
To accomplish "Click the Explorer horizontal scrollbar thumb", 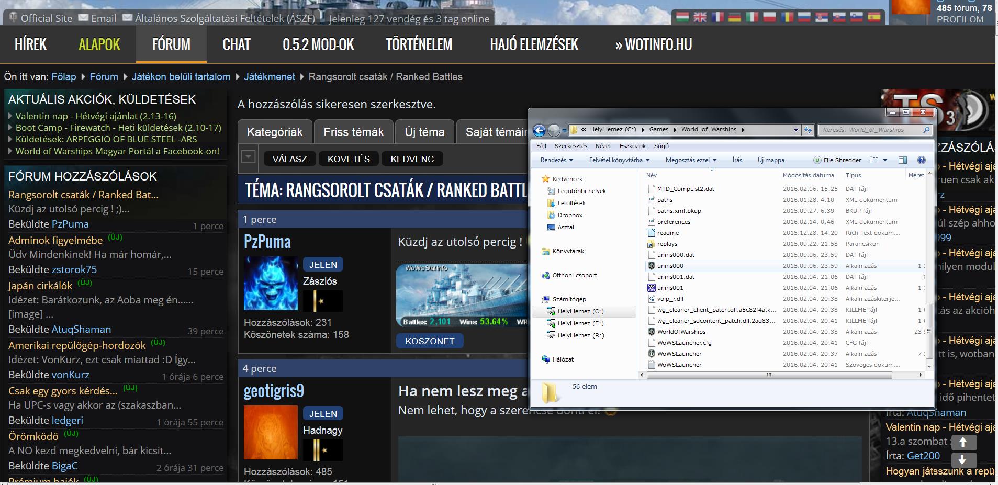I will pos(769,375).
